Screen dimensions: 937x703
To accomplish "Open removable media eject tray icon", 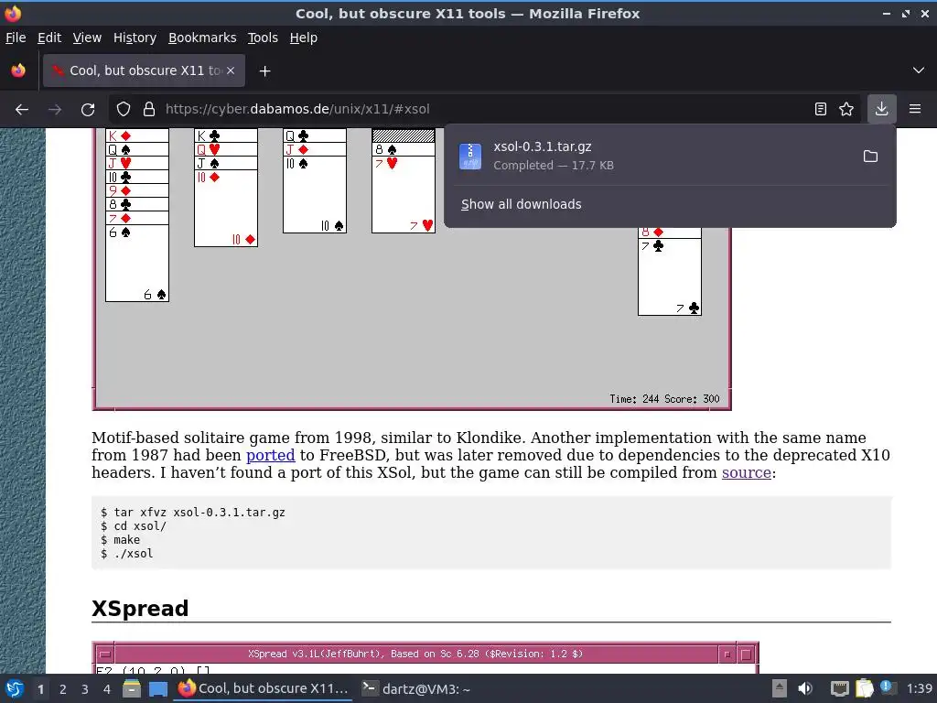I will click(x=780, y=688).
